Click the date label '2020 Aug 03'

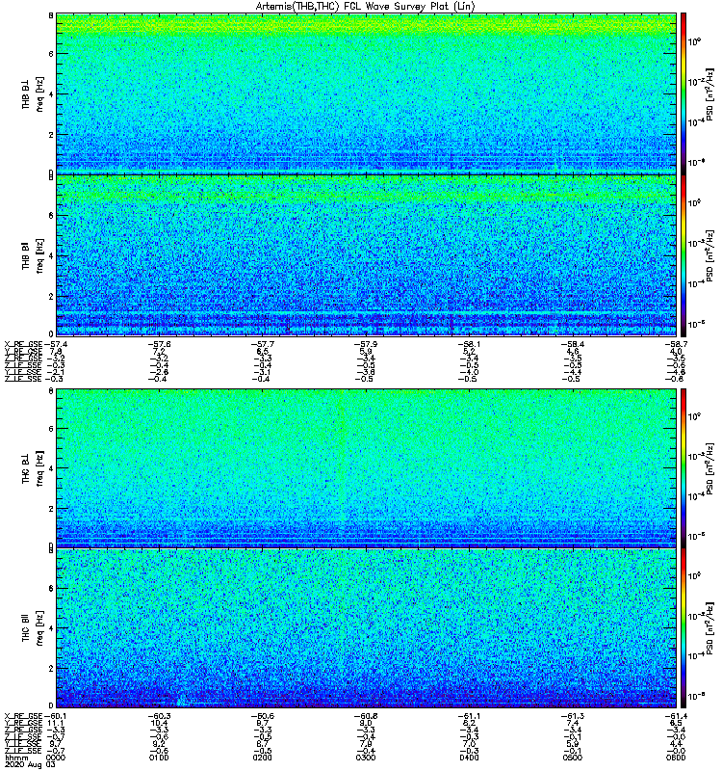coord(30,765)
